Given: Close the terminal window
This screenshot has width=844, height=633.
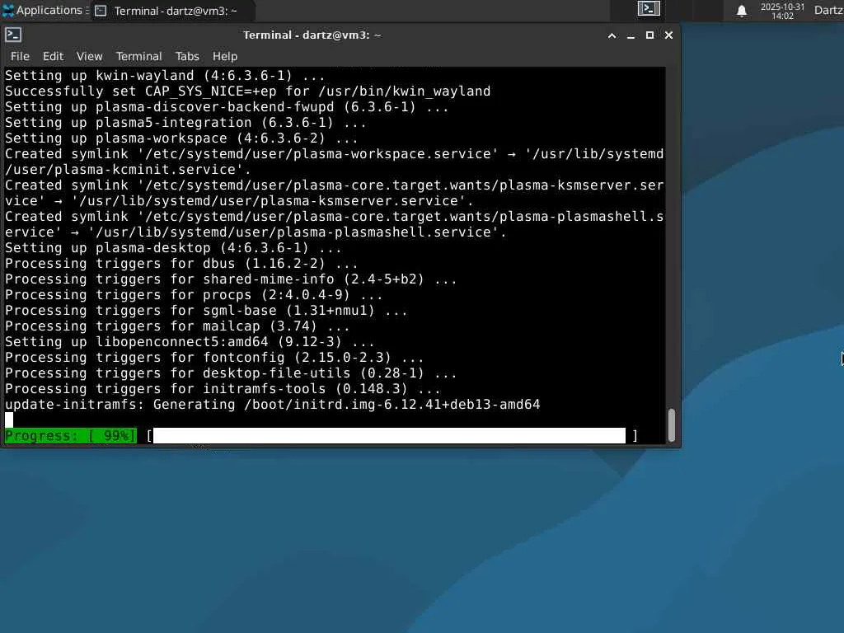Looking at the screenshot, I should click(x=668, y=35).
